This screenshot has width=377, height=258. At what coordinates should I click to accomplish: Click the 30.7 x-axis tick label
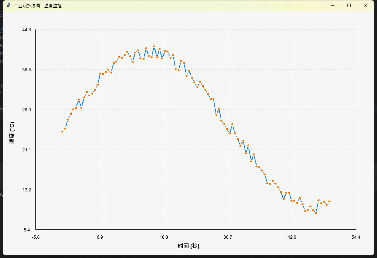coord(228,237)
